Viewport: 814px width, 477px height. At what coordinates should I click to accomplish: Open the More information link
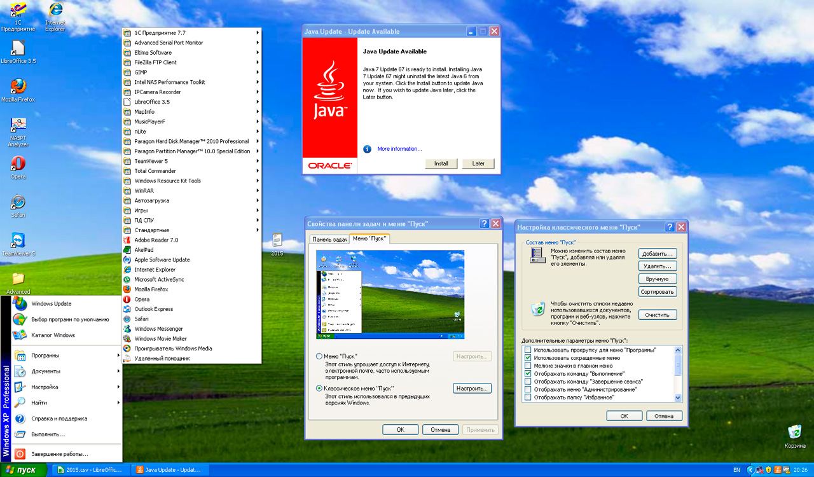(x=399, y=149)
